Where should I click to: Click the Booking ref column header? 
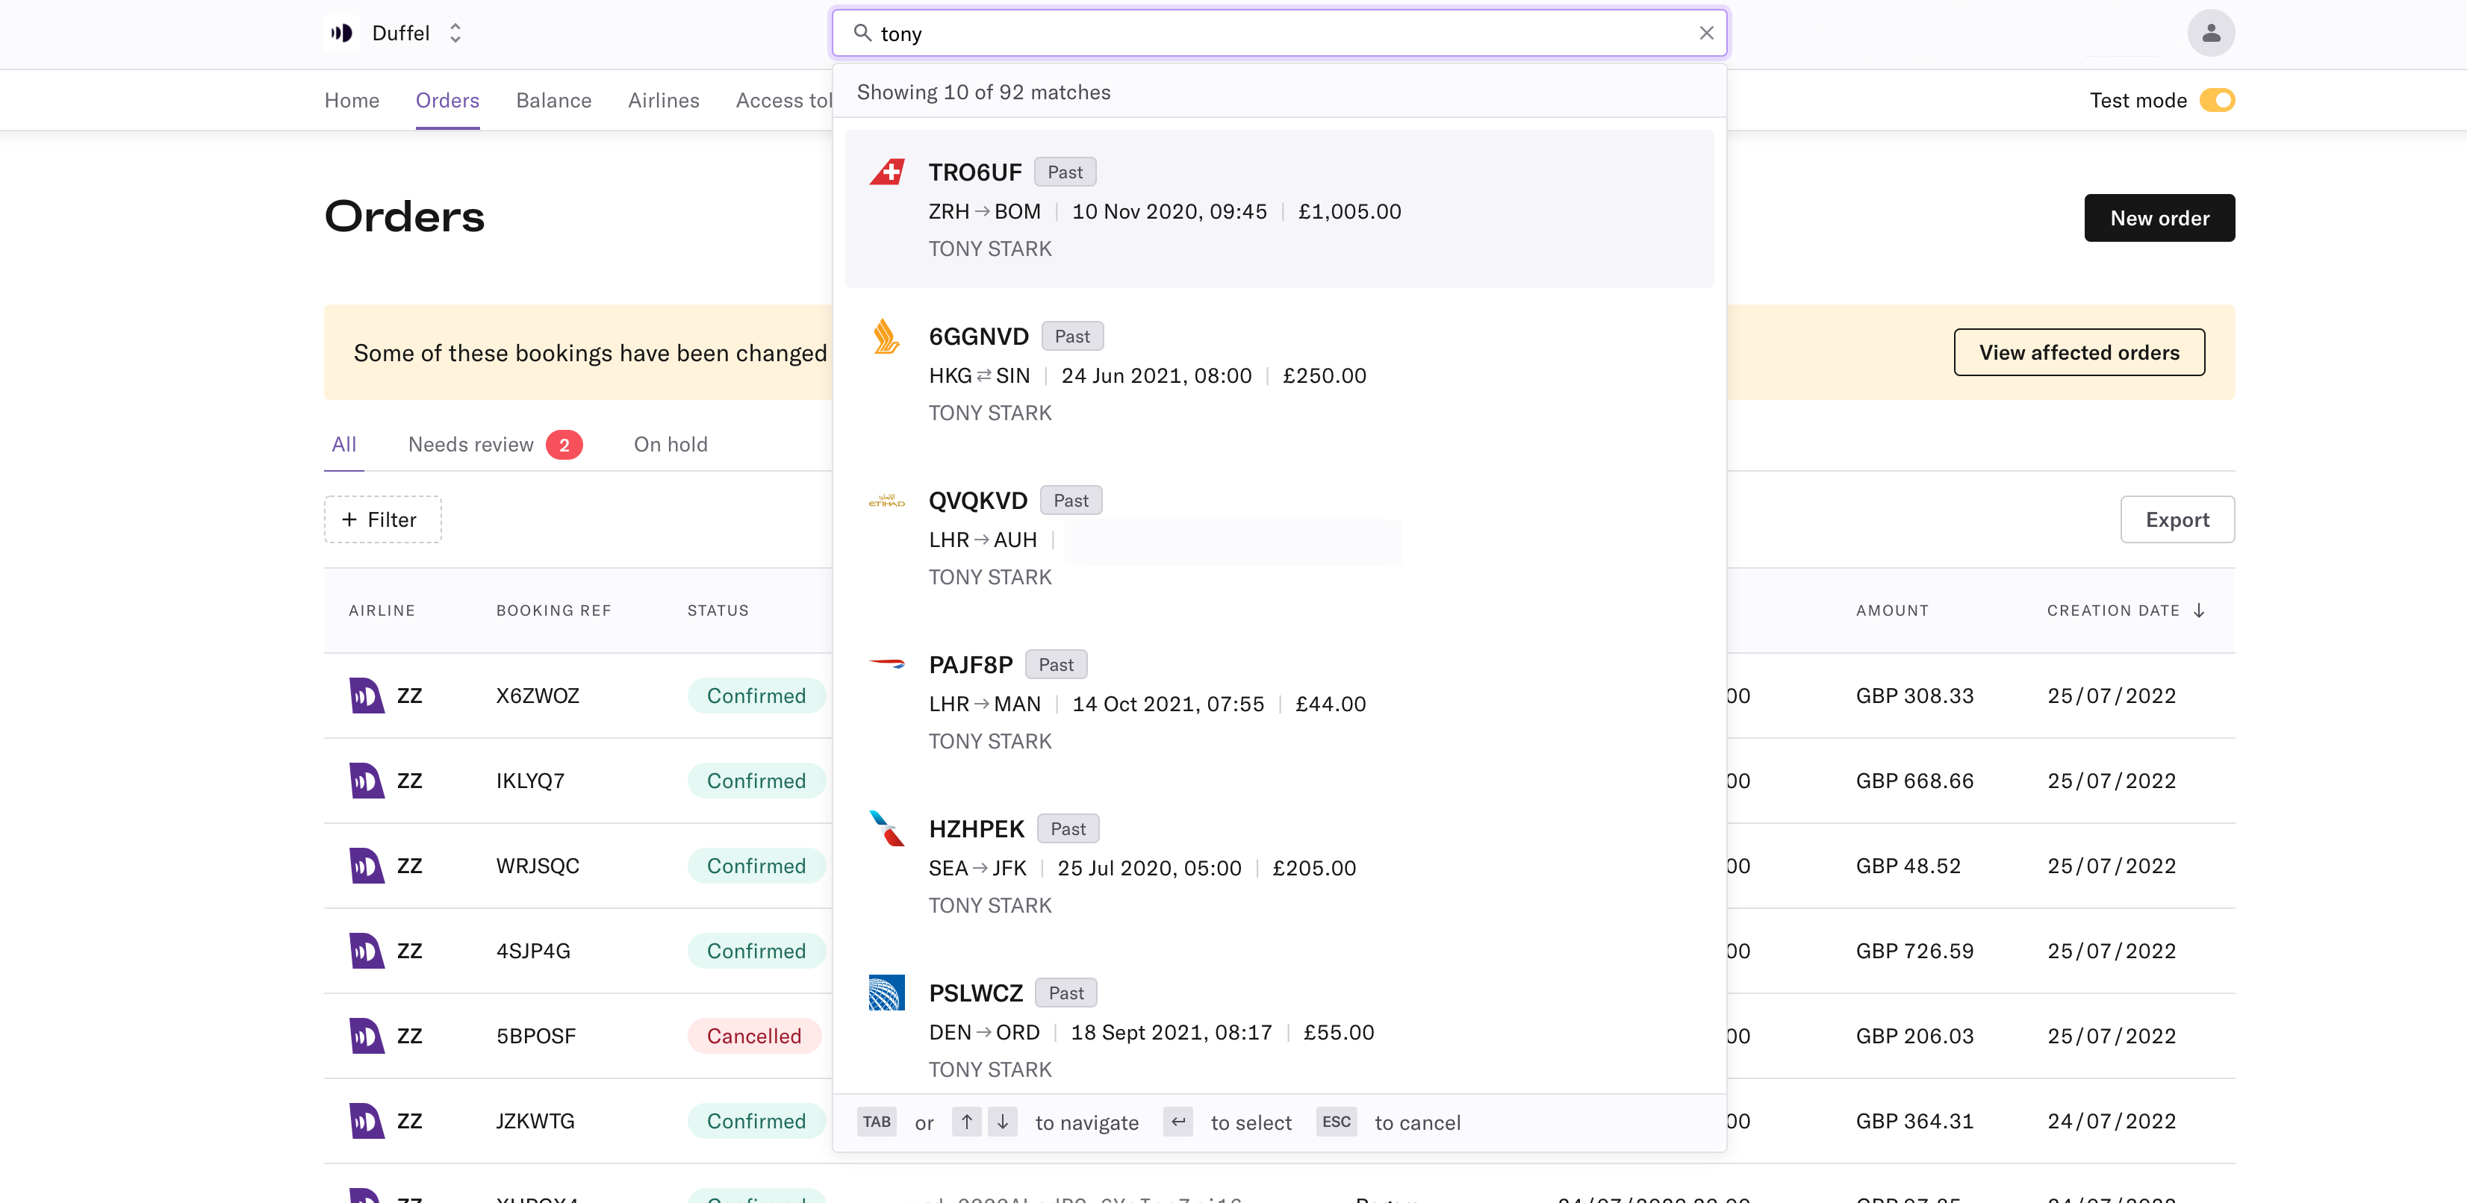click(x=553, y=610)
